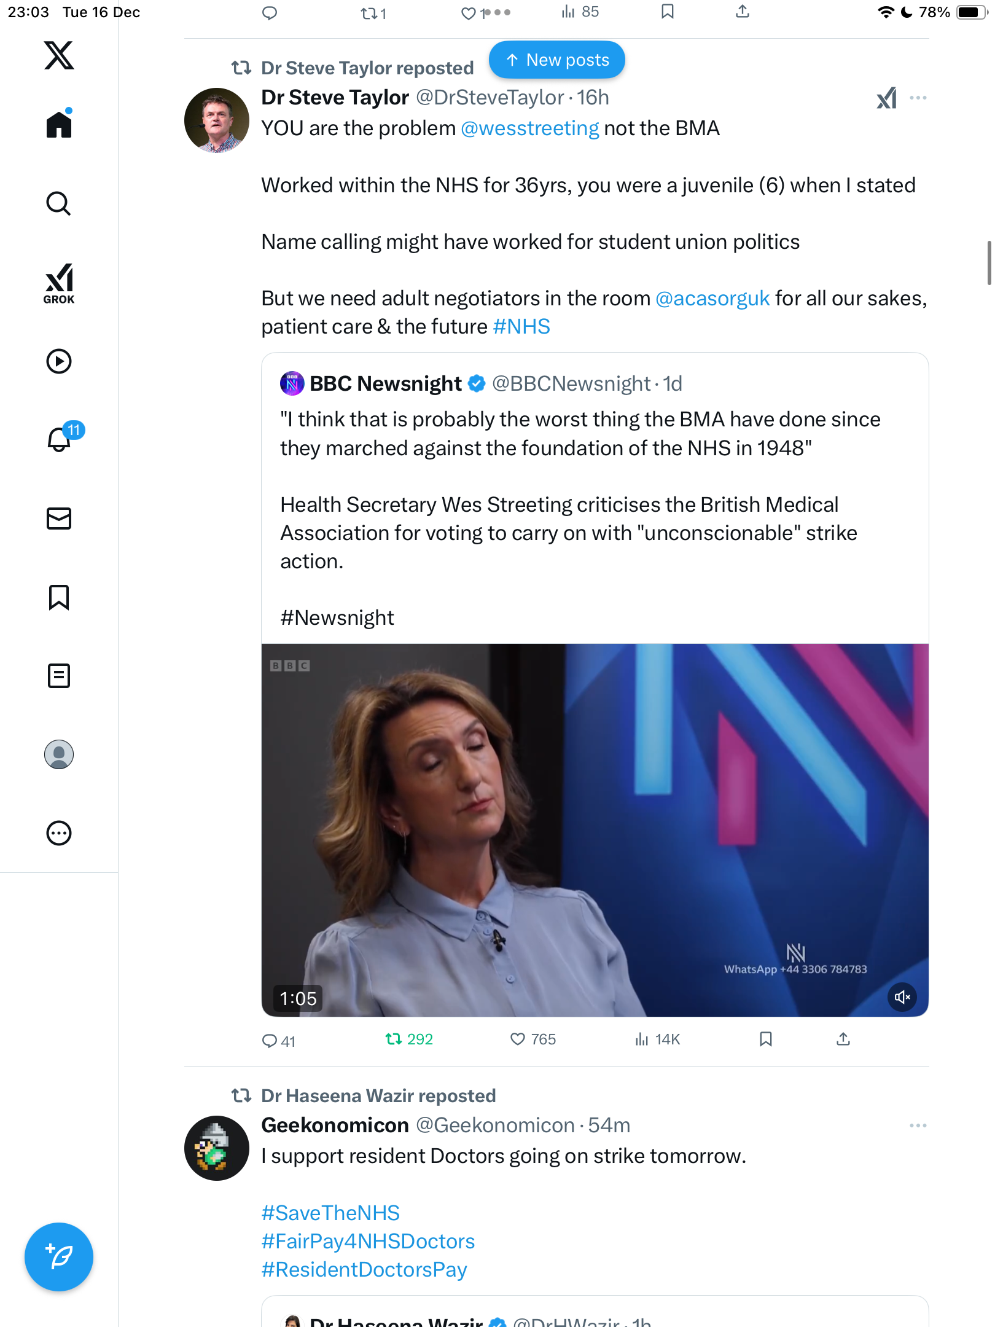Unmute the Newsnight video
The height and width of the screenshot is (1327, 995).
(902, 997)
